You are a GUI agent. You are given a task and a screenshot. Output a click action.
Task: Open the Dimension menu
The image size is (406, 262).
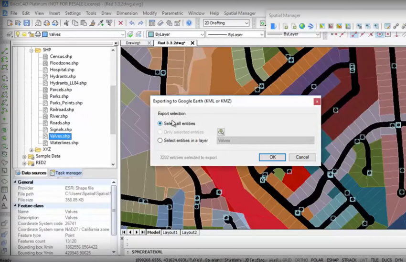coord(127,13)
